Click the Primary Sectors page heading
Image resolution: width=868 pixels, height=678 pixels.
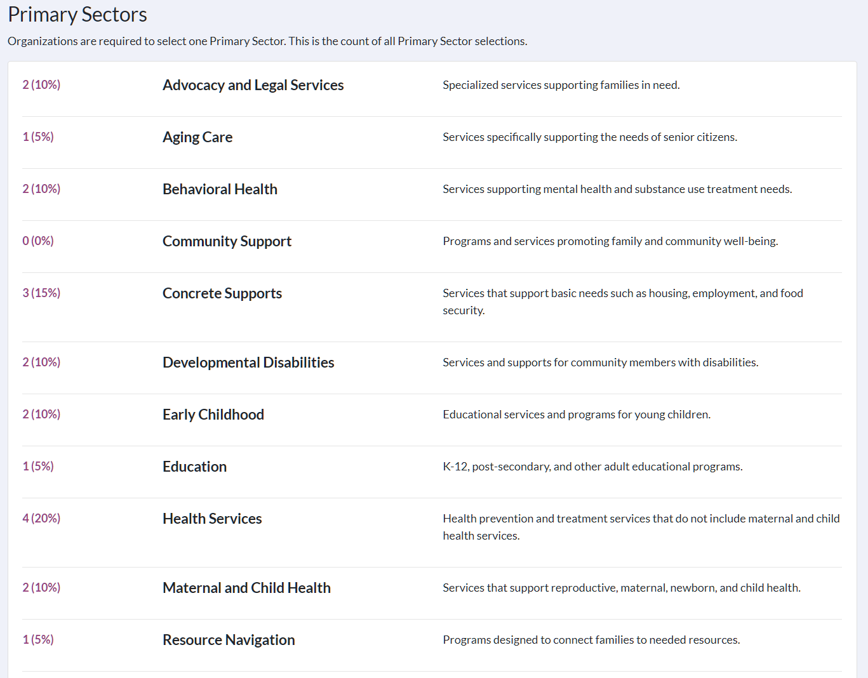77,15
